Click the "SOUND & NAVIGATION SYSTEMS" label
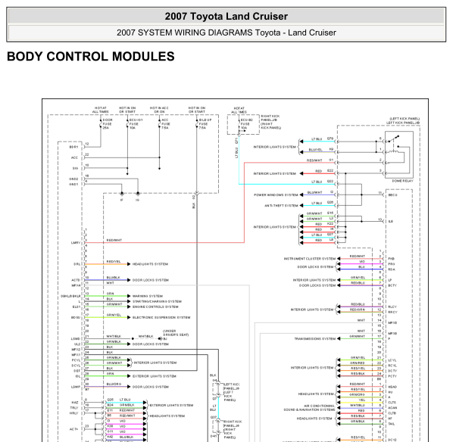 click(x=309, y=409)
